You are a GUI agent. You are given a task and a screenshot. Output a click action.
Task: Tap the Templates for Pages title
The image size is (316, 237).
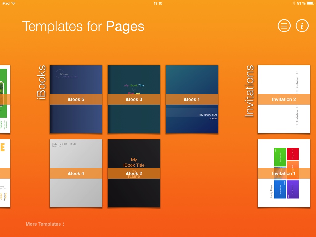[x=83, y=26]
